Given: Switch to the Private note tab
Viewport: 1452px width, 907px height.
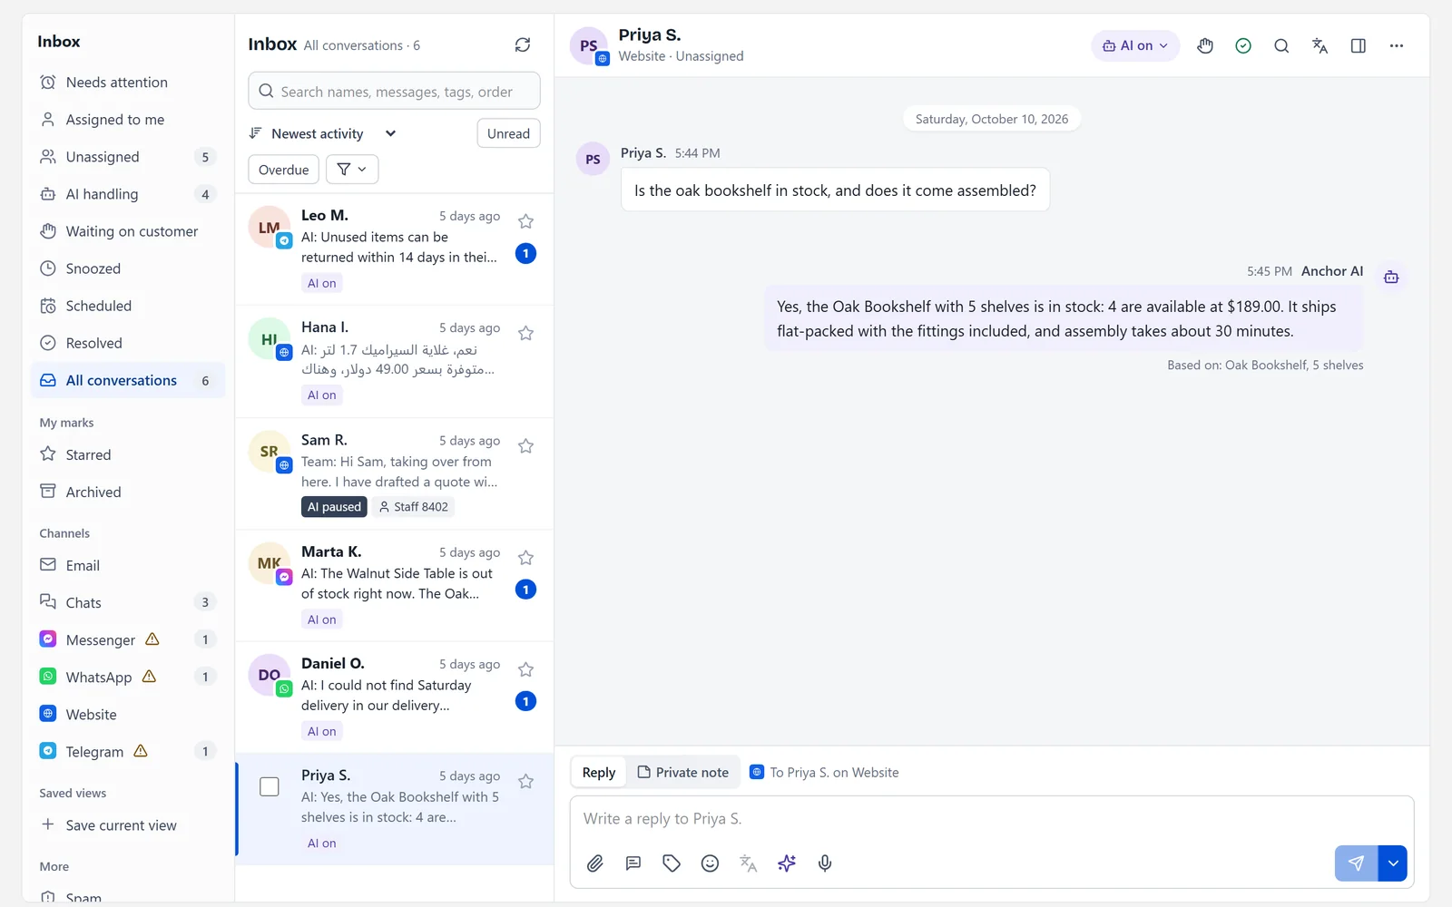Looking at the screenshot, I should tap(683, 773).
